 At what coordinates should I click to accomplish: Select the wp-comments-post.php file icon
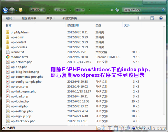pyautogui.click(x=8, y=77)
